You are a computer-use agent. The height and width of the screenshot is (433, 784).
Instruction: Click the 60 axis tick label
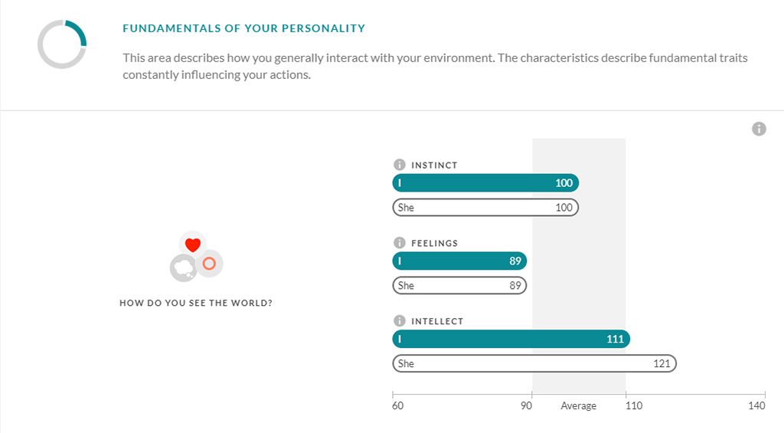398,405
